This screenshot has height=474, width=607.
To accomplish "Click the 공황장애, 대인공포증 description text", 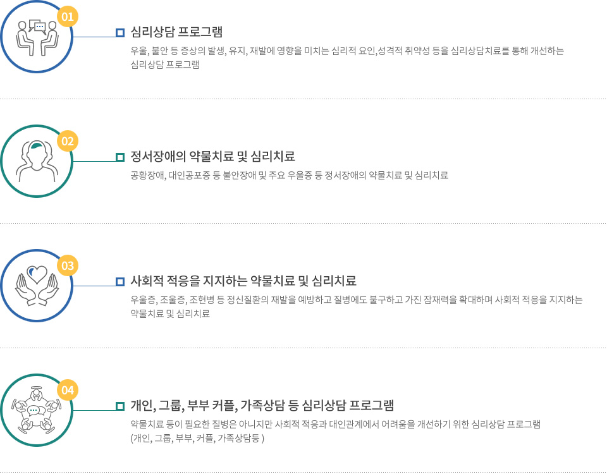I will pos(289,176).
